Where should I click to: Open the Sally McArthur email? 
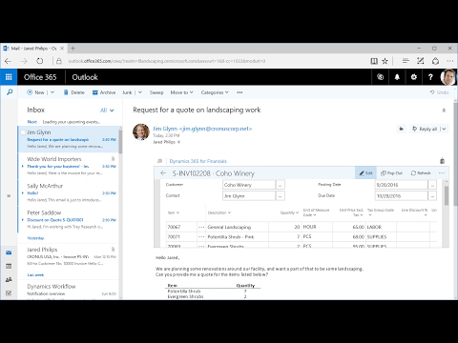coord(69,192)
